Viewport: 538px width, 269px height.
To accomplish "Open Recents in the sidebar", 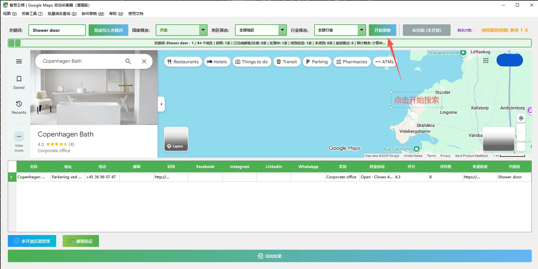I will coord(19,107).
